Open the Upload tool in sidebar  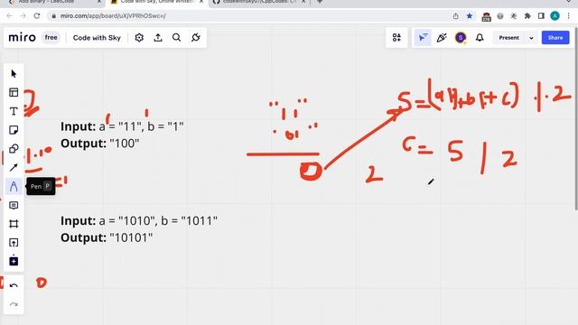click(14, 243)
